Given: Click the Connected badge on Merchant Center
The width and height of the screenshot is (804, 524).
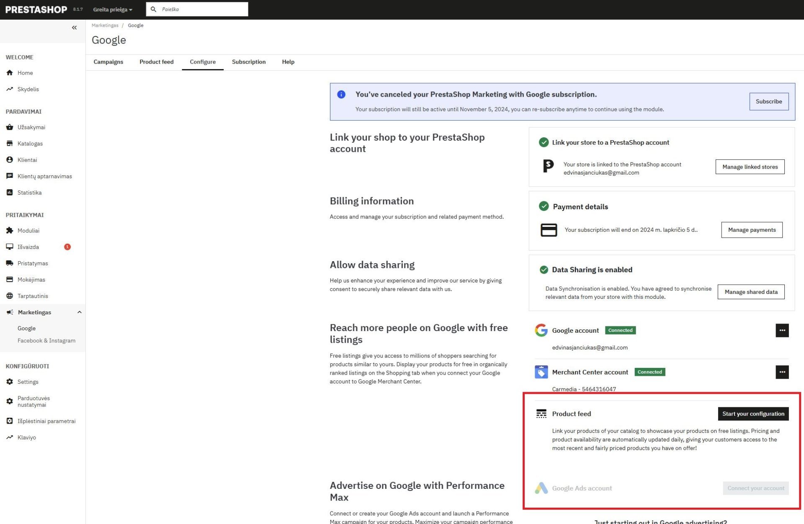Looking at the screenshot, I should (x=649, y=372).
